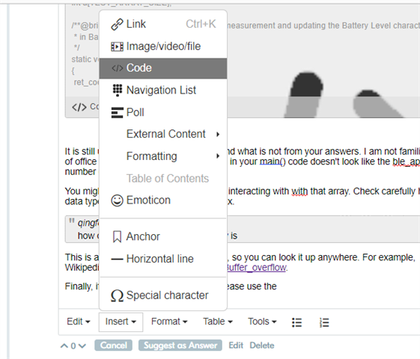Toggle the bulleted list button
Screen dimensions: 420x359
(x=296, y=322)
